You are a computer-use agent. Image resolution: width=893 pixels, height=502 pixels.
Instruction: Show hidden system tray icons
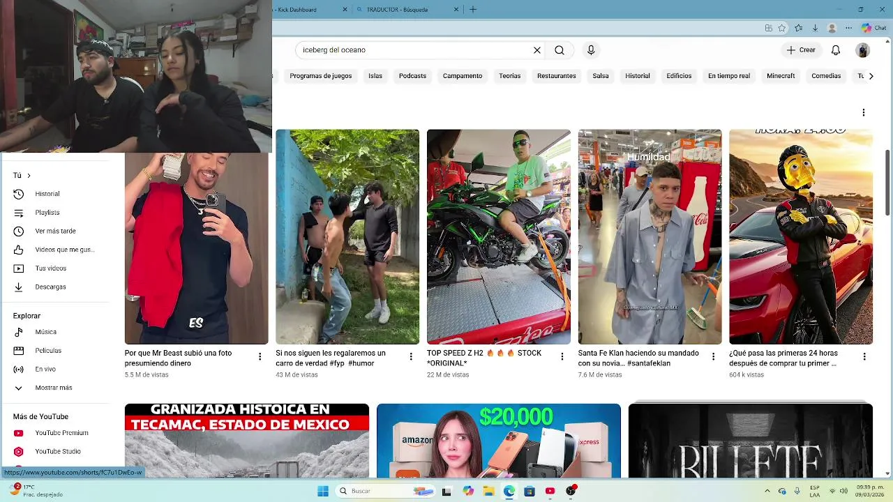(767, 492)
